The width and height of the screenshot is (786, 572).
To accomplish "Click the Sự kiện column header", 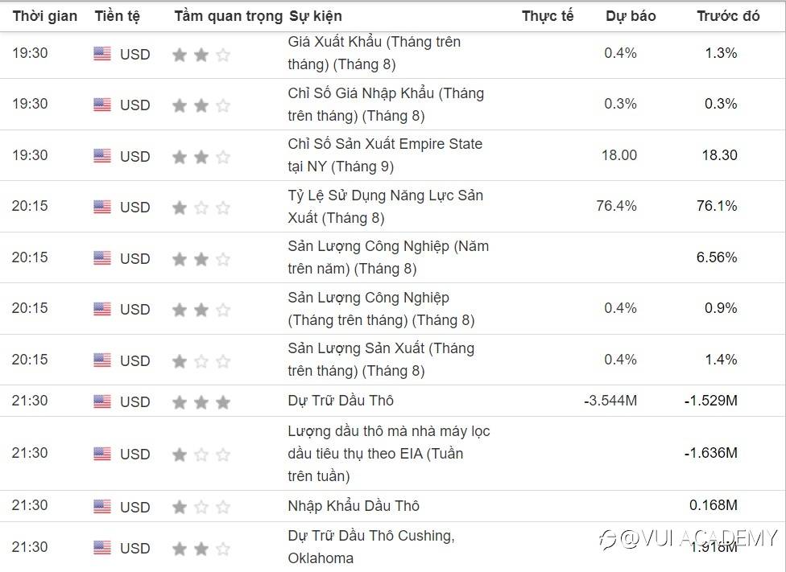I will click(x=315, y=16).
